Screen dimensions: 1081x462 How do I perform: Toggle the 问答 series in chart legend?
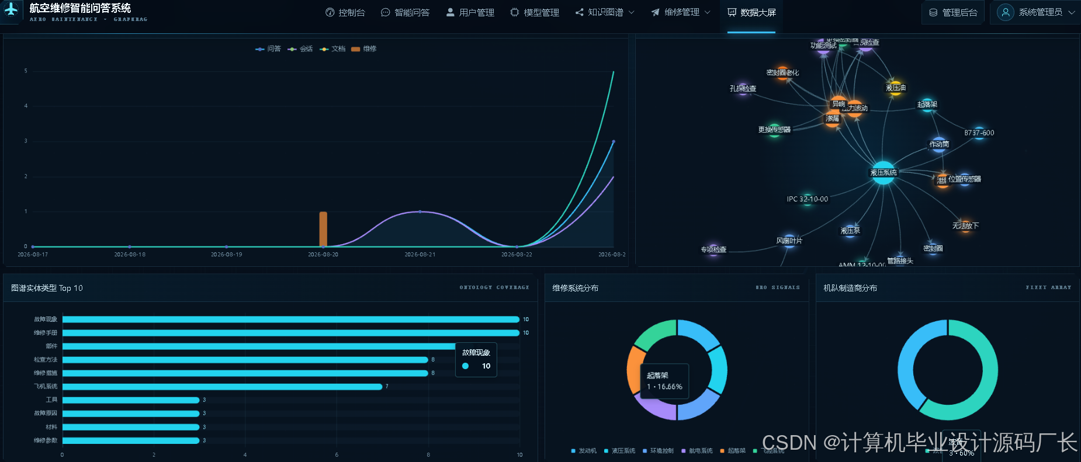coord(268,49)
